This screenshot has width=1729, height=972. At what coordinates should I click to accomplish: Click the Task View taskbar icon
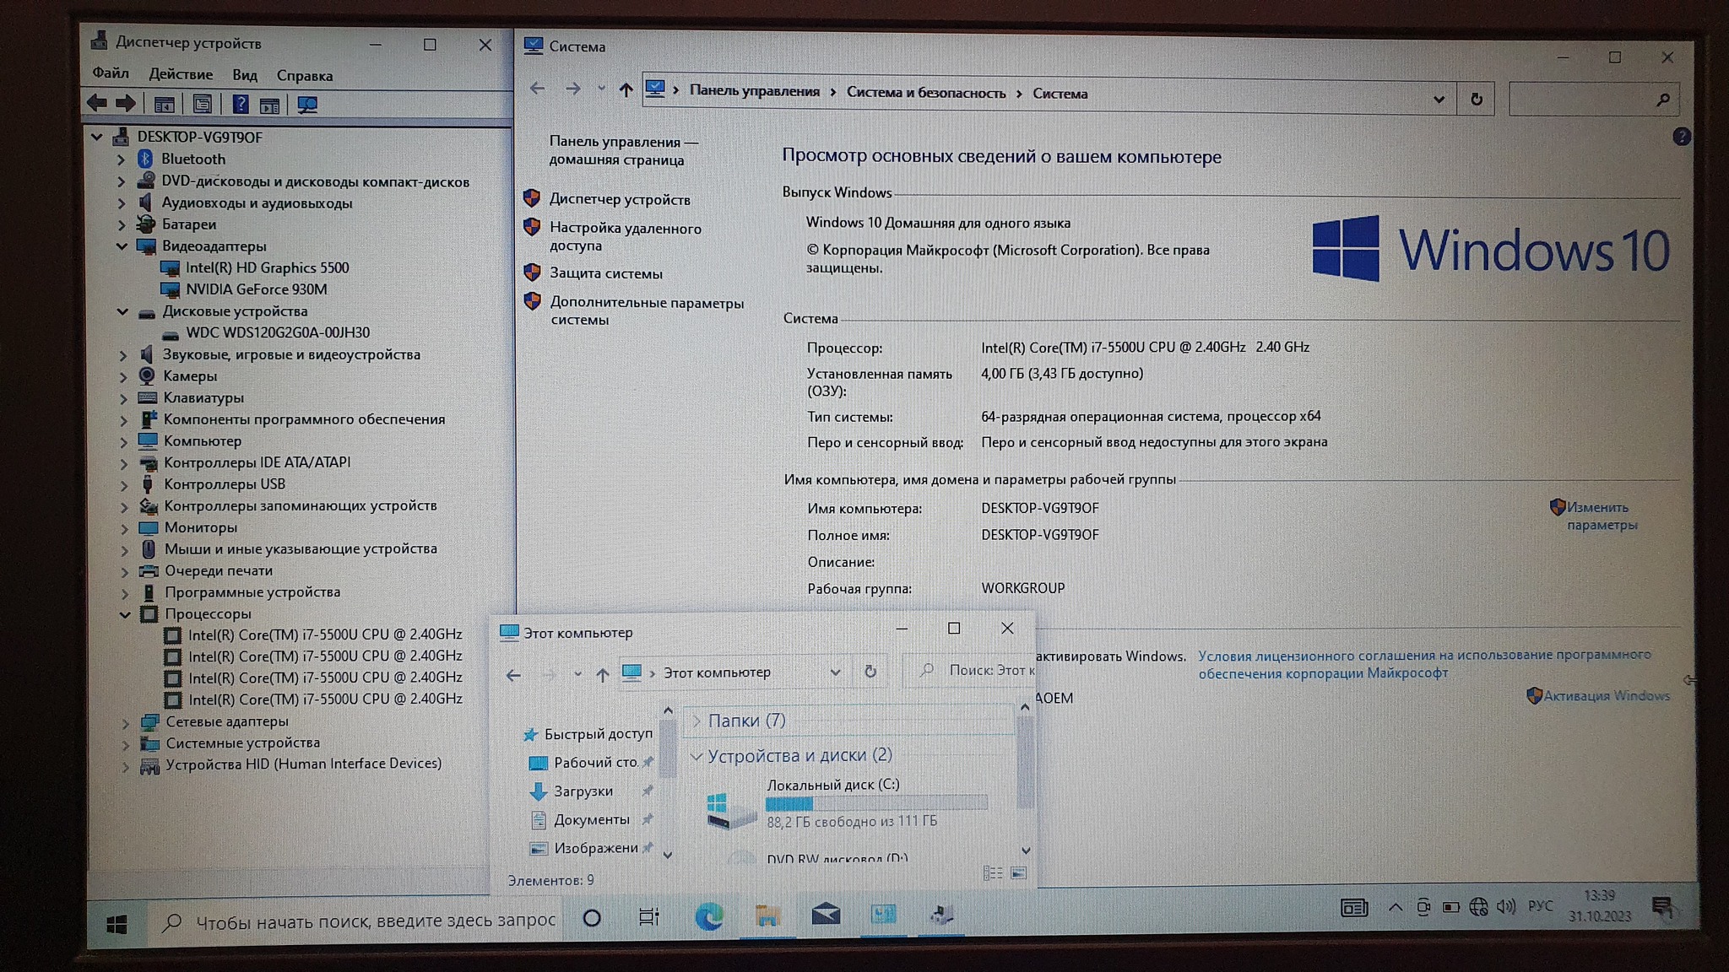[648, 917]
